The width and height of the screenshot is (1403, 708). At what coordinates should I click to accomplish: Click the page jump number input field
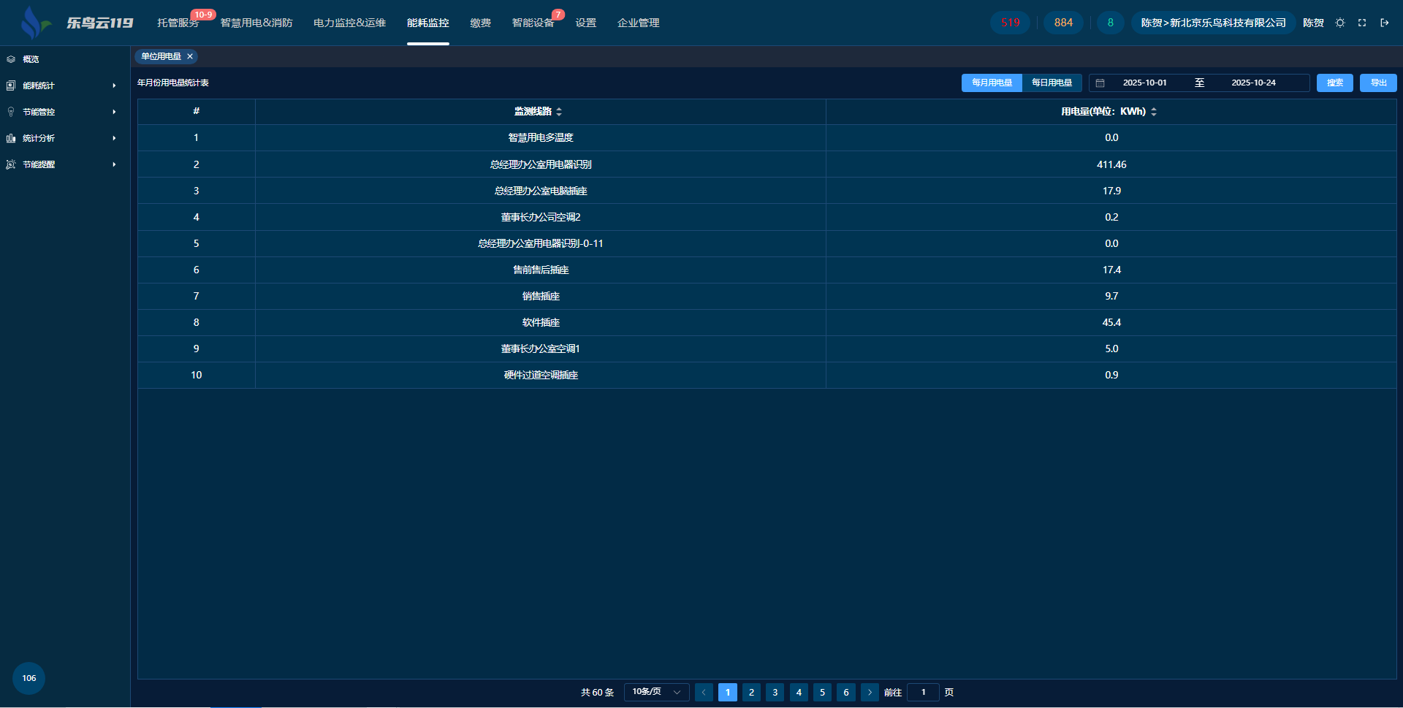click(x=923, y=692)
